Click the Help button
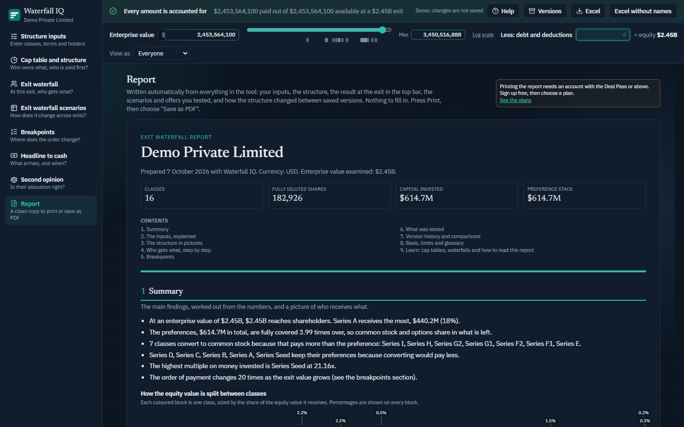This screenshot has width=684, height=427. pos(503,11)
